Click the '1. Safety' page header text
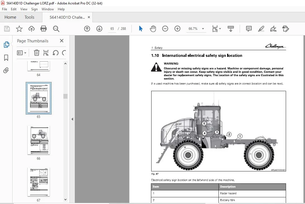 tap(157, 48)
